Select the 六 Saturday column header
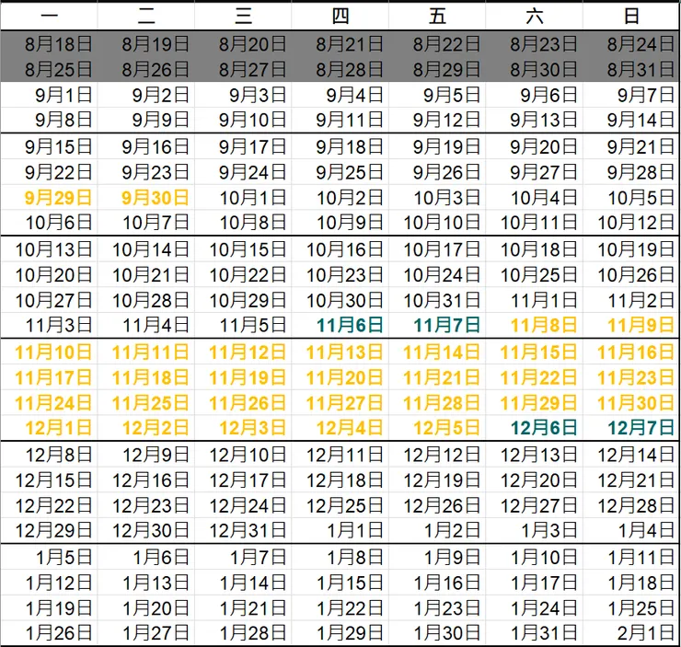 (534, 17)
